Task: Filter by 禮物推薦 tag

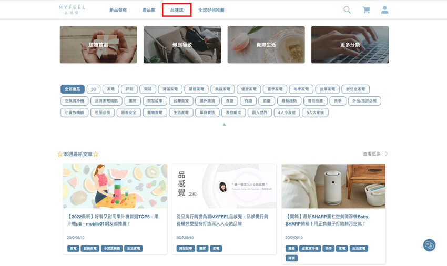Action: pos(316,100)
